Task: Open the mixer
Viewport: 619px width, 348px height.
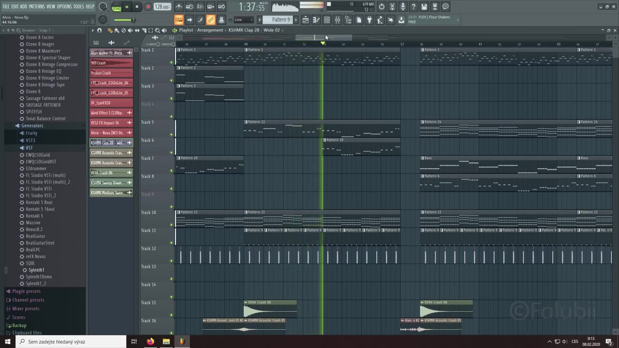Action: tap(338, 20)
